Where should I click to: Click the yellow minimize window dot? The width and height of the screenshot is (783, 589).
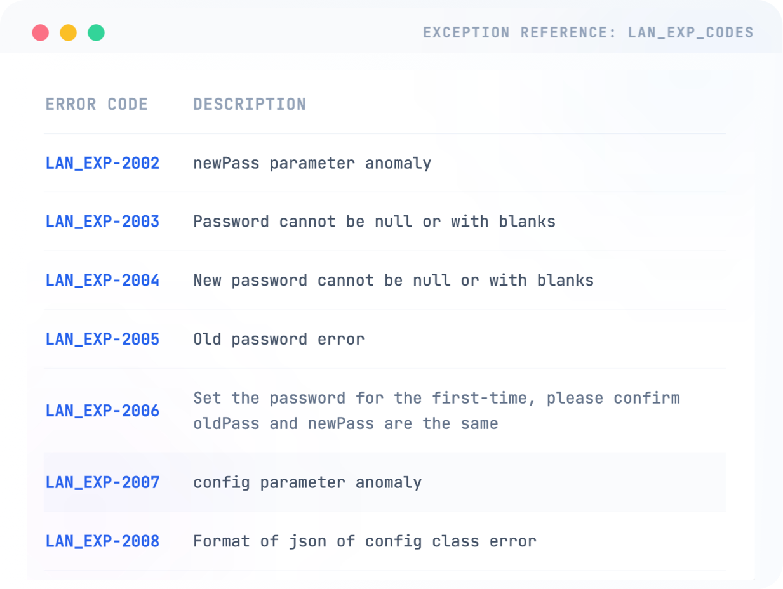tap(68, 32)
